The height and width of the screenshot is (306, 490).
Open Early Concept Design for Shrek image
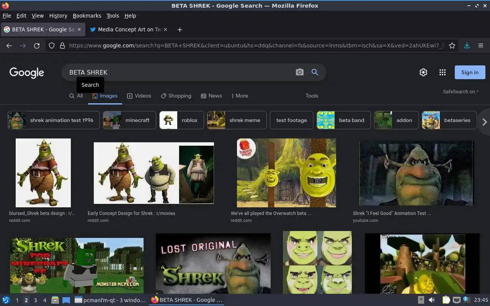pos(154,173)
